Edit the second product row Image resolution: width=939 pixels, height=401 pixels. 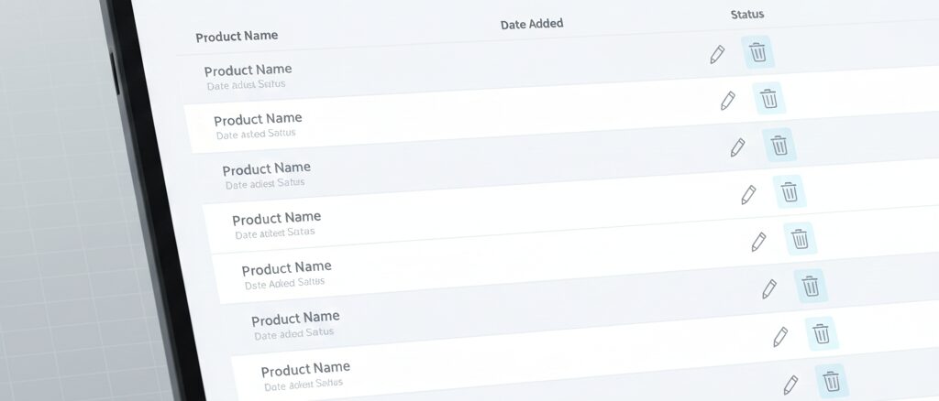pyautogui.click(x=728, y=100)
